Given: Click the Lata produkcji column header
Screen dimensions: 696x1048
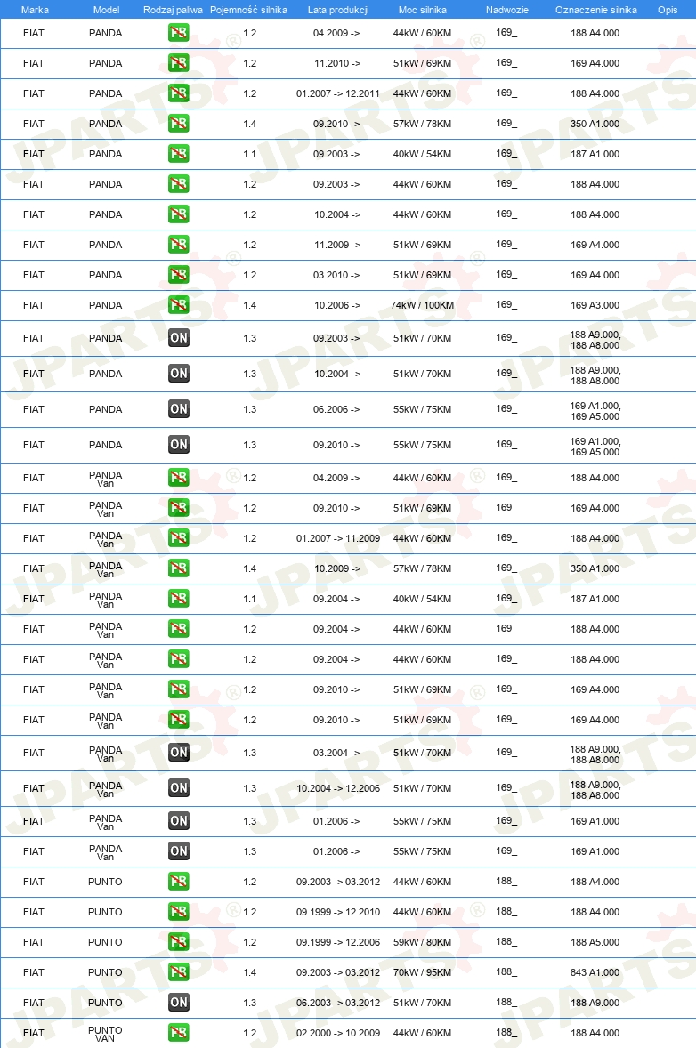Looking at the screenshot, I should click(x=338, y=10).
